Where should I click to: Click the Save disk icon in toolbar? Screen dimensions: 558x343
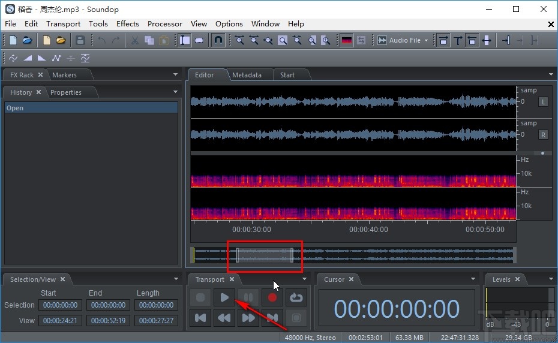click(80, 40)
